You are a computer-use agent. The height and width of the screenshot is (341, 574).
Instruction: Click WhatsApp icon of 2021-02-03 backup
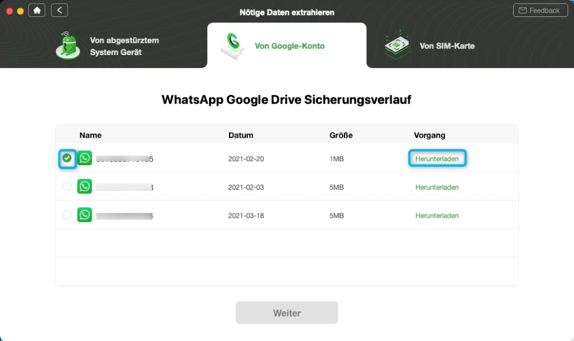(x=85, y=187)
